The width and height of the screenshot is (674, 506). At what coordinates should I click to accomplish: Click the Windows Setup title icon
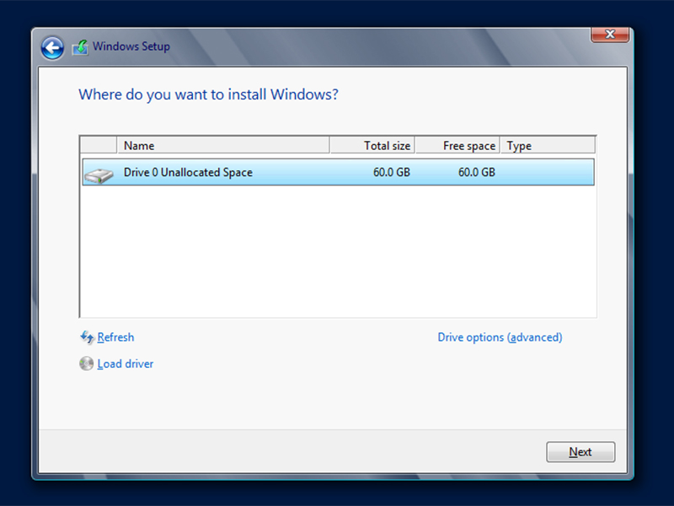80,47
